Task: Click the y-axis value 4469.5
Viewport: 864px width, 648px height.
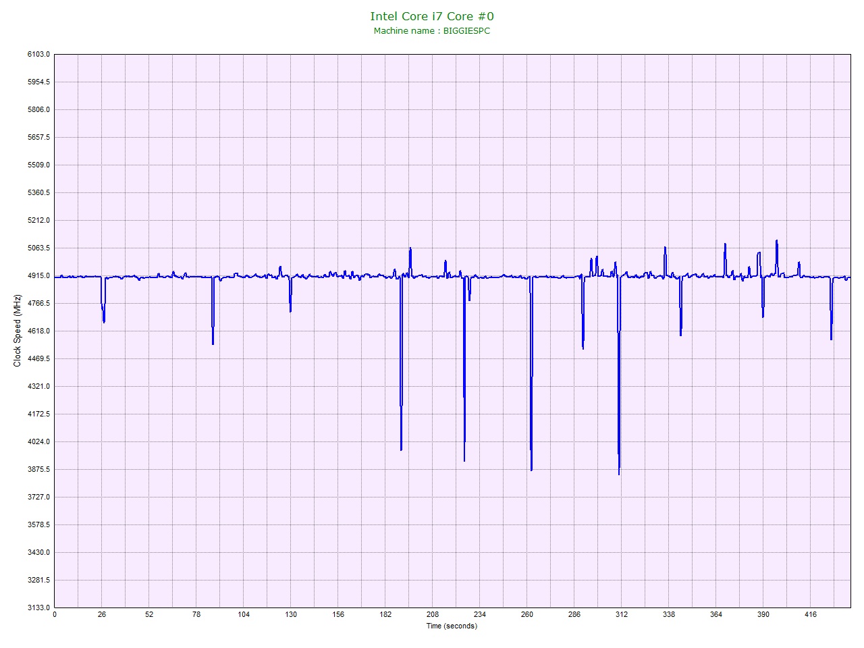Action: [x=39, y=358]
